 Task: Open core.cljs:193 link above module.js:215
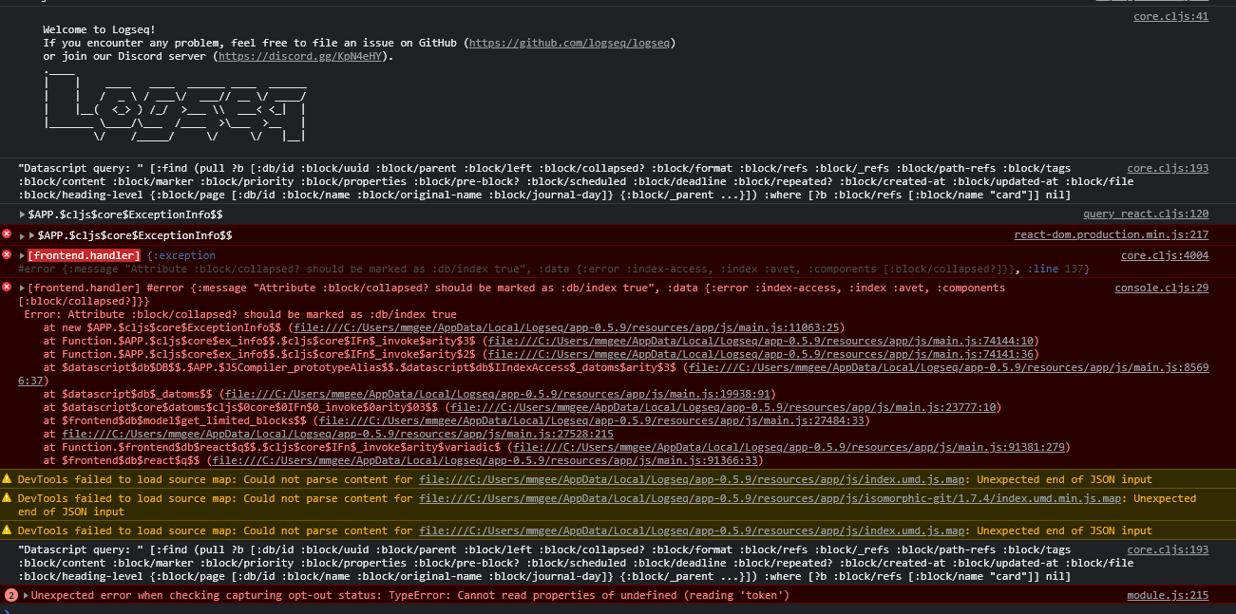(x=1168, y=549)
